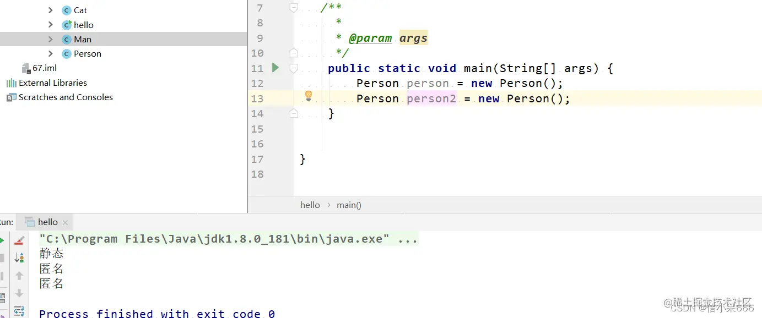Click the void keyword on line 11
The height and width of the screenshot is (318, 762).
coord(442,68)
